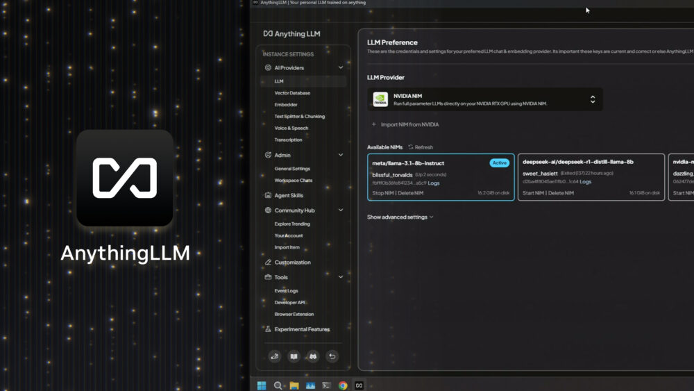This screenshot has height=391, width=694.
Task: Open Google Chrome from taskbar
Action: pyautogui.click(x=343, y=385)
